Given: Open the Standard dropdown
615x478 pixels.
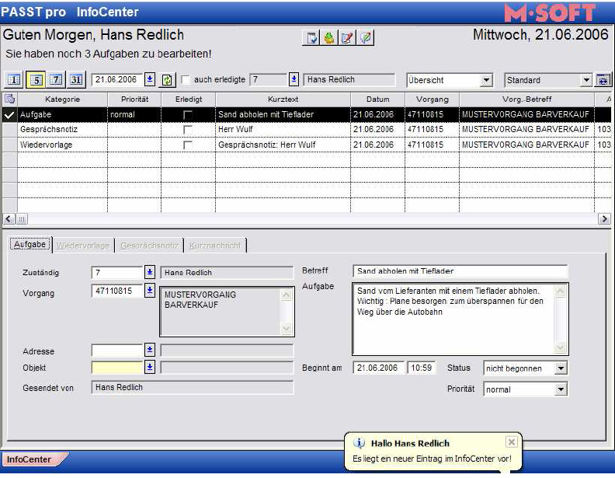Looking at the screenshot, I should (x=586, y=80).
